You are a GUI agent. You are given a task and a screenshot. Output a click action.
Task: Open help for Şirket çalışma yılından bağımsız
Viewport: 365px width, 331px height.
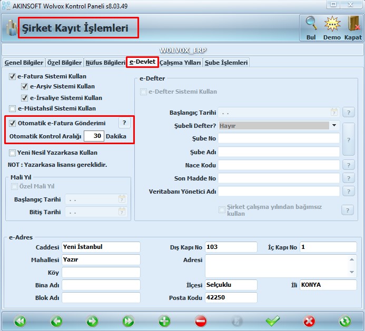coord(348,210)
